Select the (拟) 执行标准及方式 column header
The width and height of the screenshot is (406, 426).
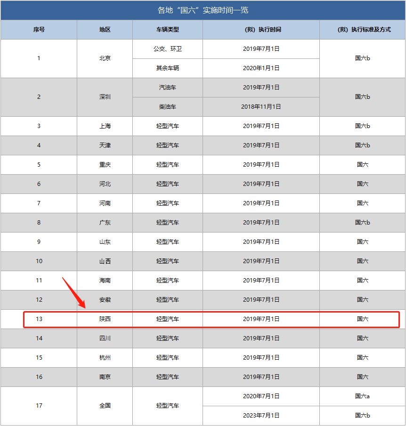pyautogui.click(x=362, y=30)
